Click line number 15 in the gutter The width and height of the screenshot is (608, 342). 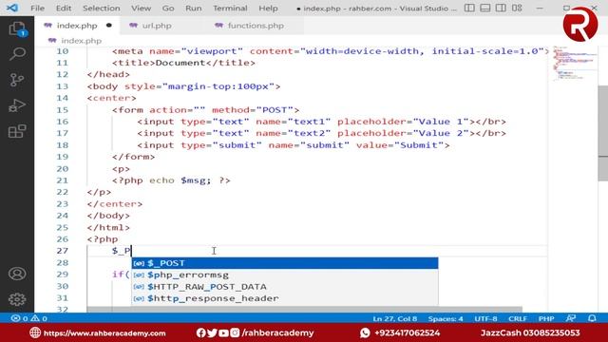point(62,110)
